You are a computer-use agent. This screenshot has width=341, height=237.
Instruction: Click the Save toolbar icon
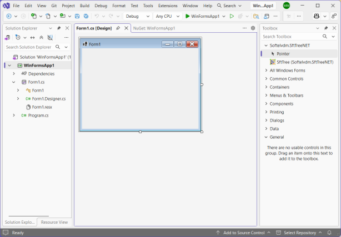[x=77, y=16]
